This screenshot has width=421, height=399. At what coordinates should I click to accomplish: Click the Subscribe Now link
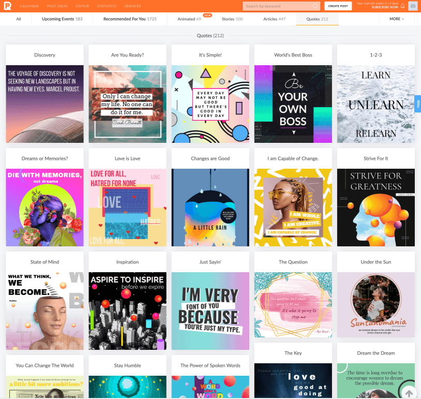click(x=384, y=7)
